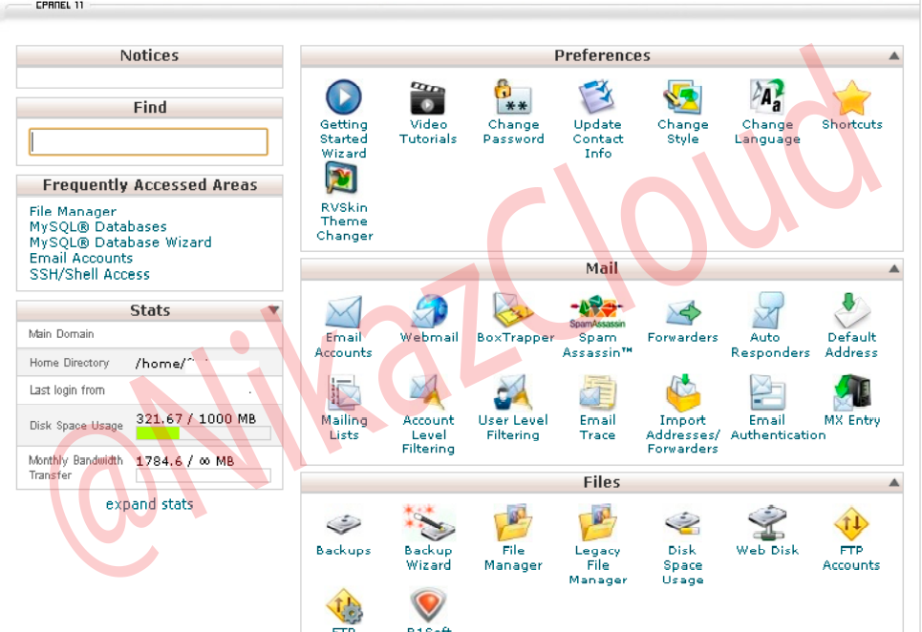Click the Main Domain stats row

149,334
